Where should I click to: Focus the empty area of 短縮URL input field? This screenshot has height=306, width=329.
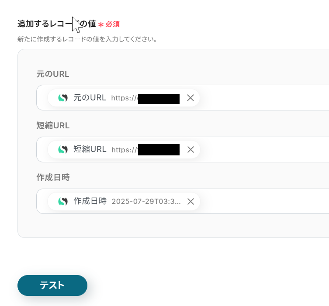(262, 149)
